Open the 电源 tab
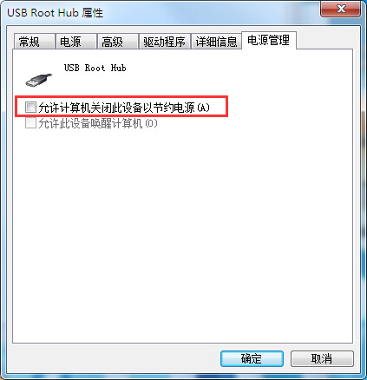This screenshot has height=380, width=367. point(75,42)
